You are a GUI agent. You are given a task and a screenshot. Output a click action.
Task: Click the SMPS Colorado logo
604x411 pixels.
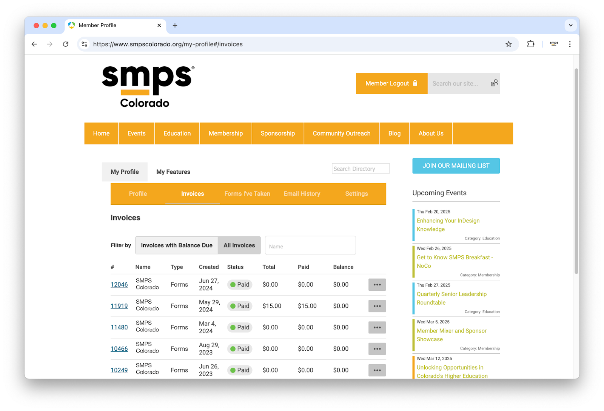148,87
